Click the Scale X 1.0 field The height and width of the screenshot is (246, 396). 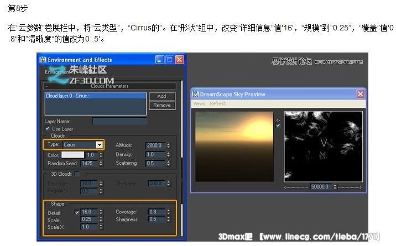coord(89,227)
